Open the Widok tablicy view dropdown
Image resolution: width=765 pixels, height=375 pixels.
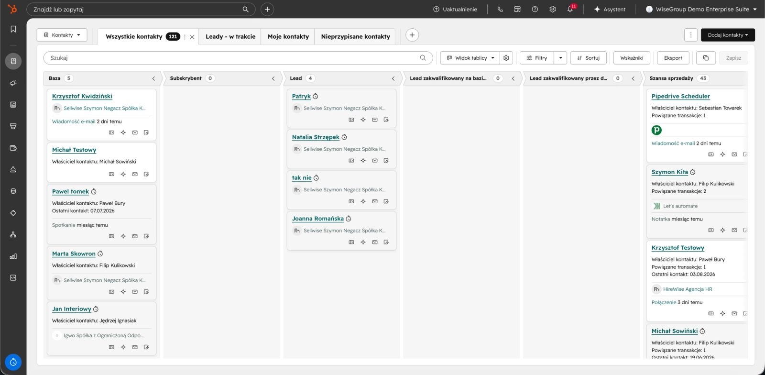[x=470, y=58]
